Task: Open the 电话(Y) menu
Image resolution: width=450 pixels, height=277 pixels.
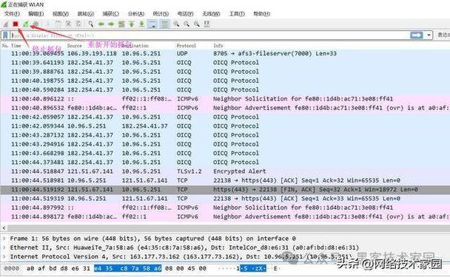Action: (x=185, y=14)
